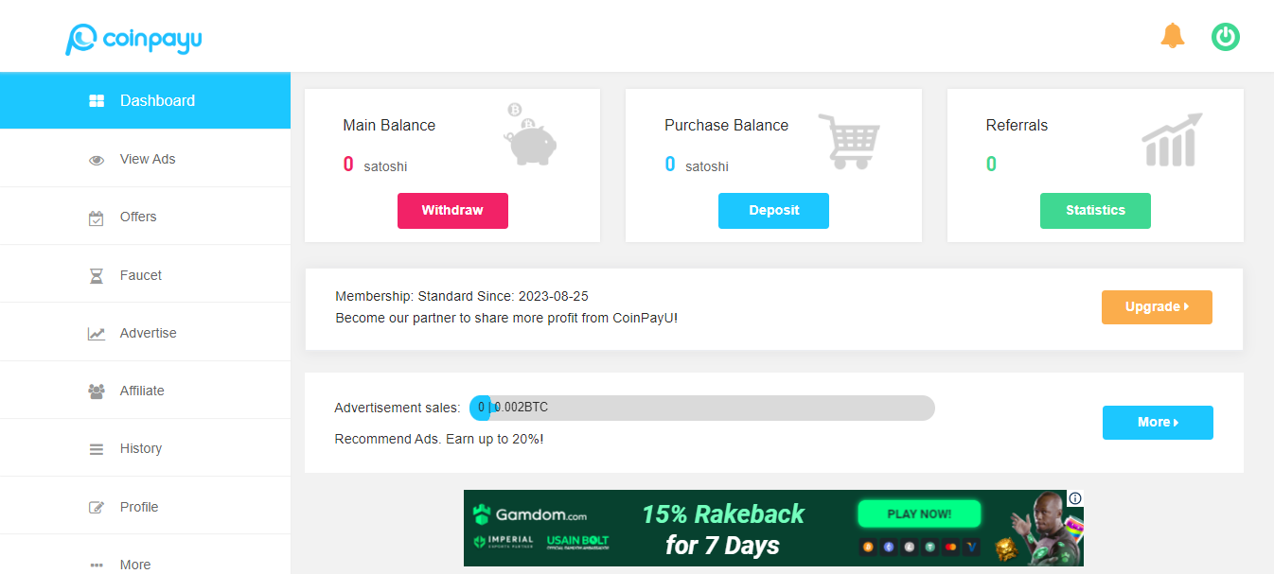Click the CoinPayu logo
The image size is (1274, 574).
(133, 40)
